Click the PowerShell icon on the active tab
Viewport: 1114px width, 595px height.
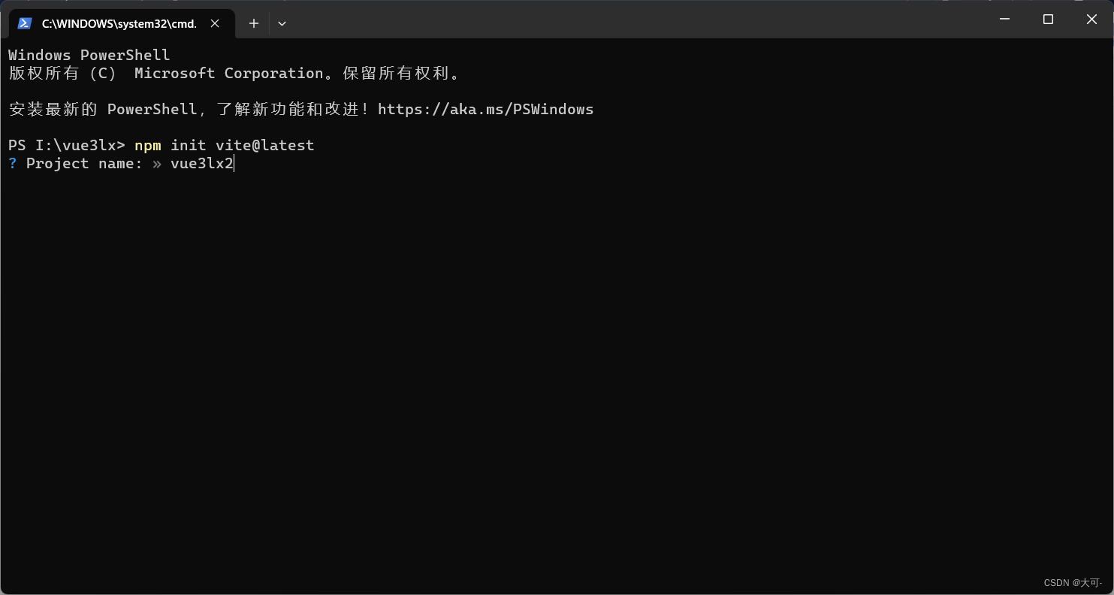point(25,23)
